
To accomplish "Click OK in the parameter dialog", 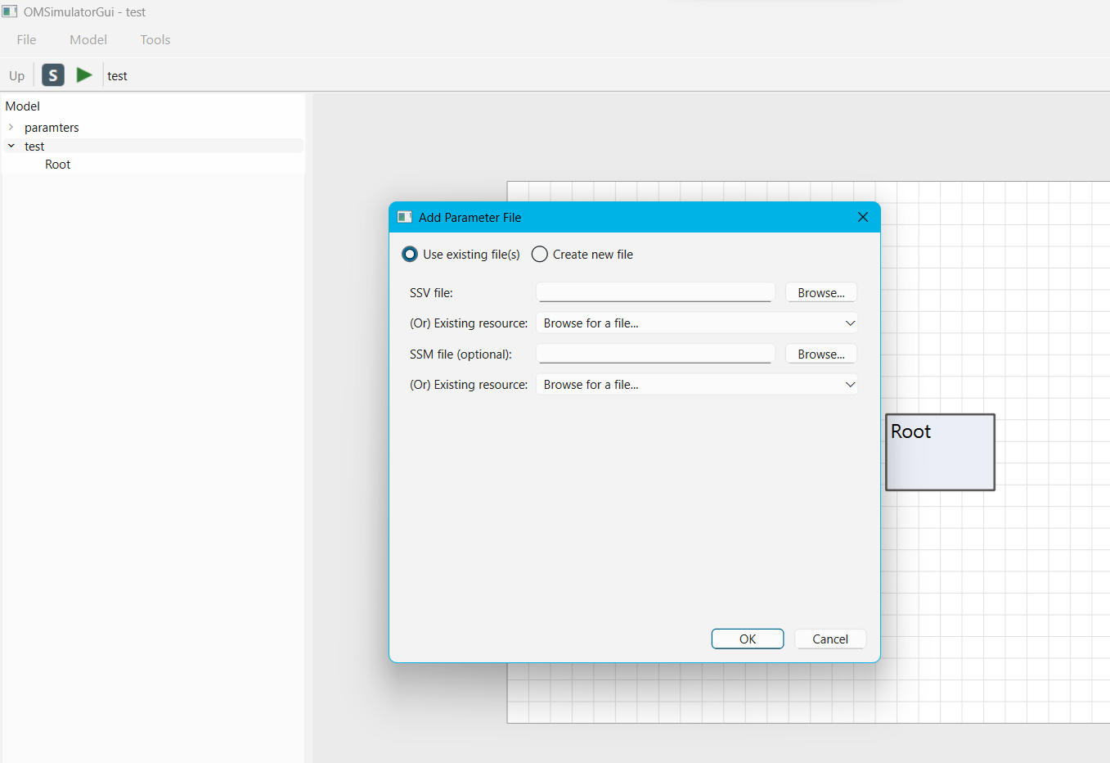I will click(x=748, y=639).
